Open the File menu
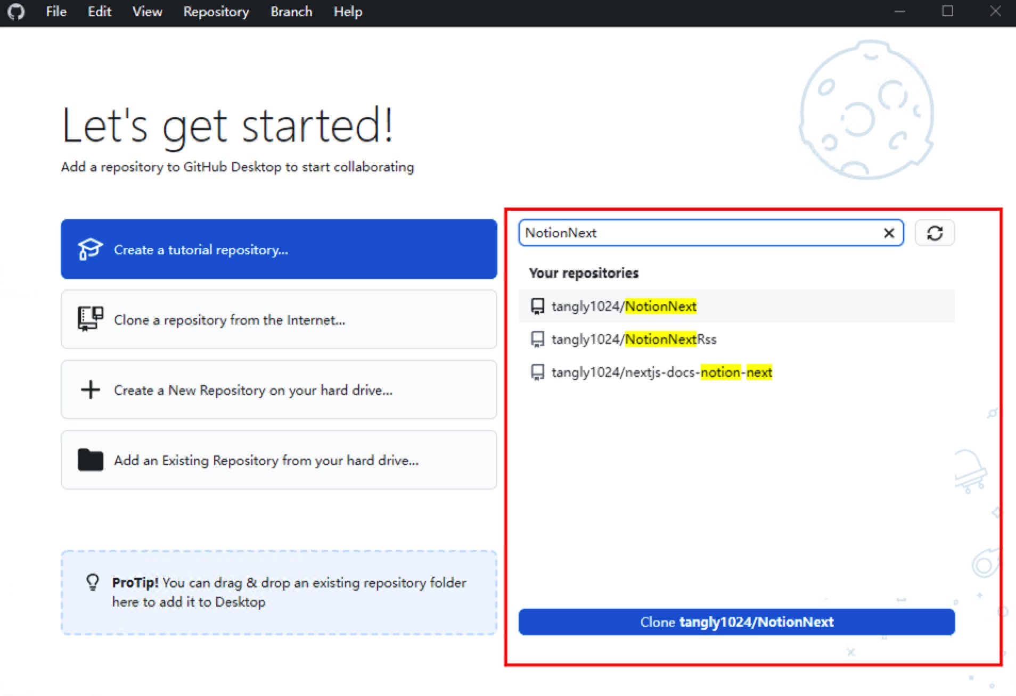This screenshot has width=1016, height=696. pos(56,12)
